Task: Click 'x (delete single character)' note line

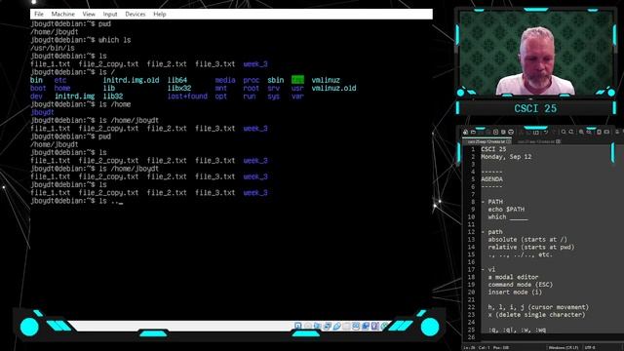Action: (537, 315)
